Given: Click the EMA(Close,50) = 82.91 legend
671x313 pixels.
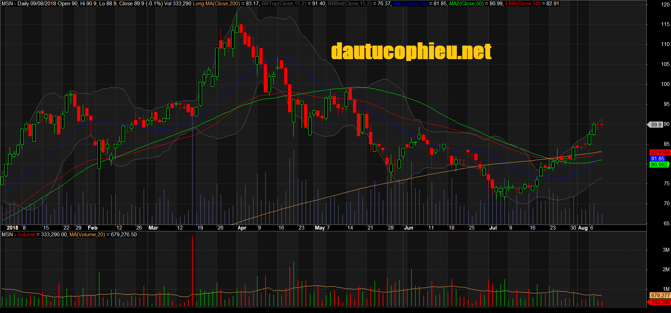Looking at the screenshot, I should coord(533,4).
